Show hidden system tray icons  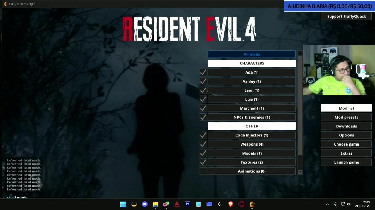(x=328, y=204)
